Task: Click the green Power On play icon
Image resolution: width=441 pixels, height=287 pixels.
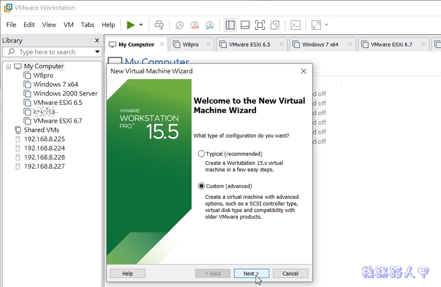Action: 131,25
